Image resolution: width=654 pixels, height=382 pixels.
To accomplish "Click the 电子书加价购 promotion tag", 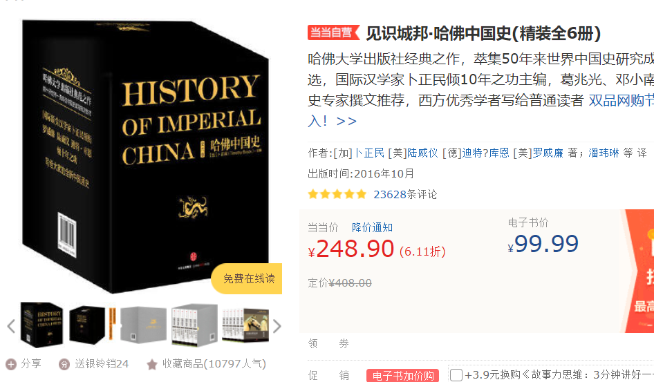I will tap(403, 376).
